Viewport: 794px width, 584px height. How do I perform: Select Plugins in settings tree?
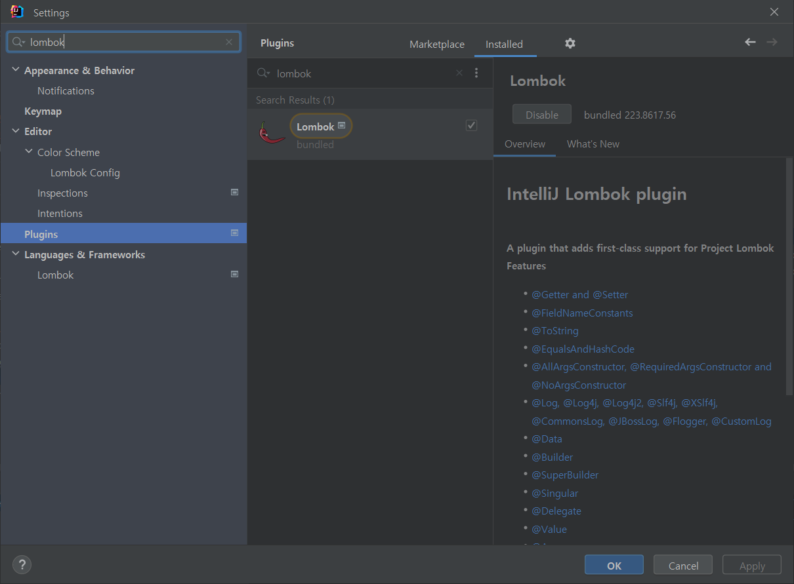(123, 233)
